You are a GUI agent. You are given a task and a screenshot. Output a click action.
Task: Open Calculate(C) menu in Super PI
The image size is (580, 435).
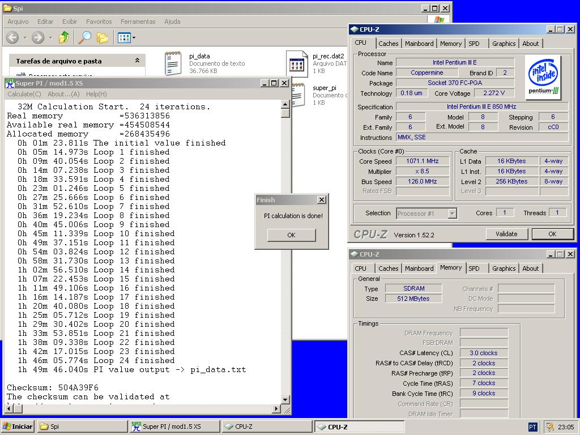coord(24,94)
